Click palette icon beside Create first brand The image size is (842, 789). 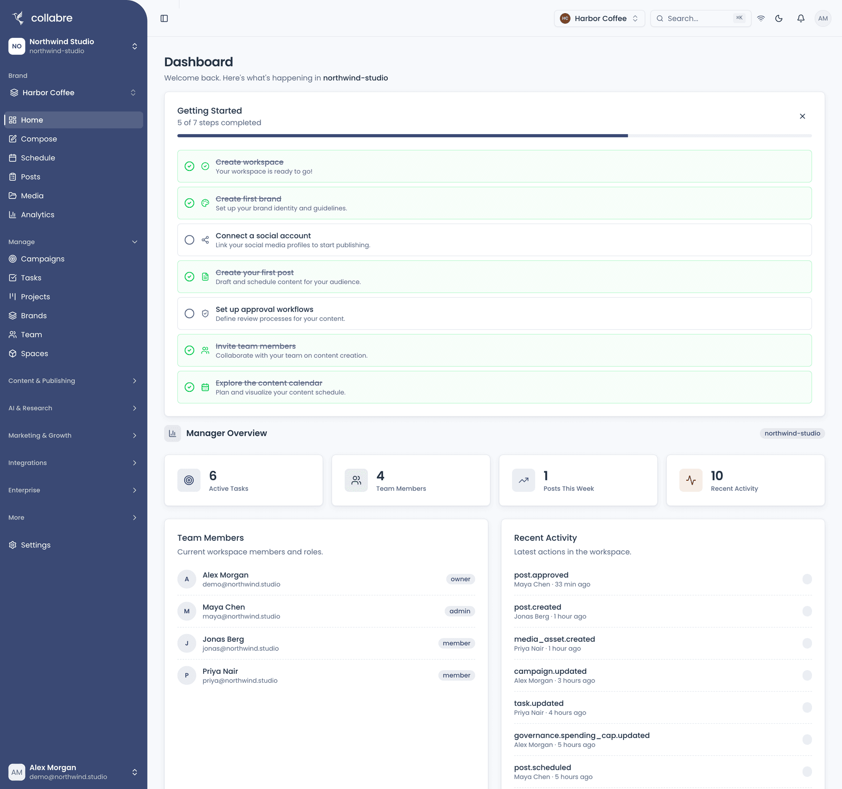[205, 203]
